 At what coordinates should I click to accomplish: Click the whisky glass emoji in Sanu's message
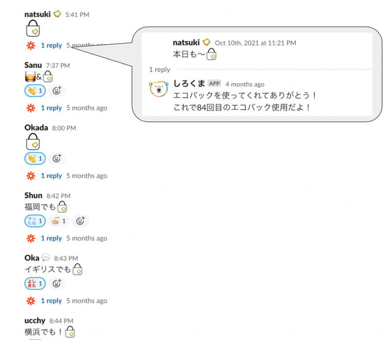pos(30,76)
